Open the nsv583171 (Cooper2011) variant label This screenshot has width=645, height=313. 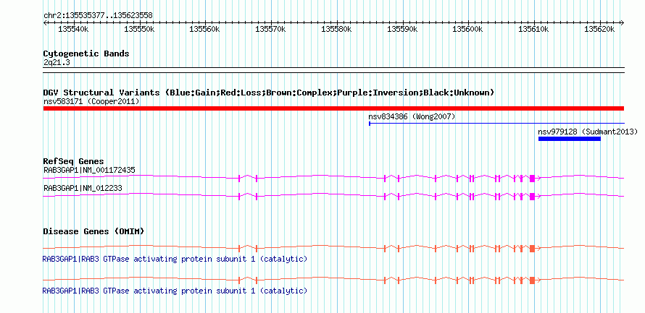[x=91, y=101]
